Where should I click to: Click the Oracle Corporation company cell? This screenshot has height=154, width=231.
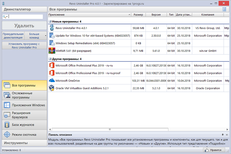[x=208, y=88]
